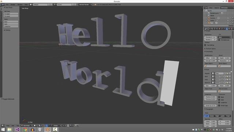
Task: Unlink the Regular font datablock
Action: 230,73
